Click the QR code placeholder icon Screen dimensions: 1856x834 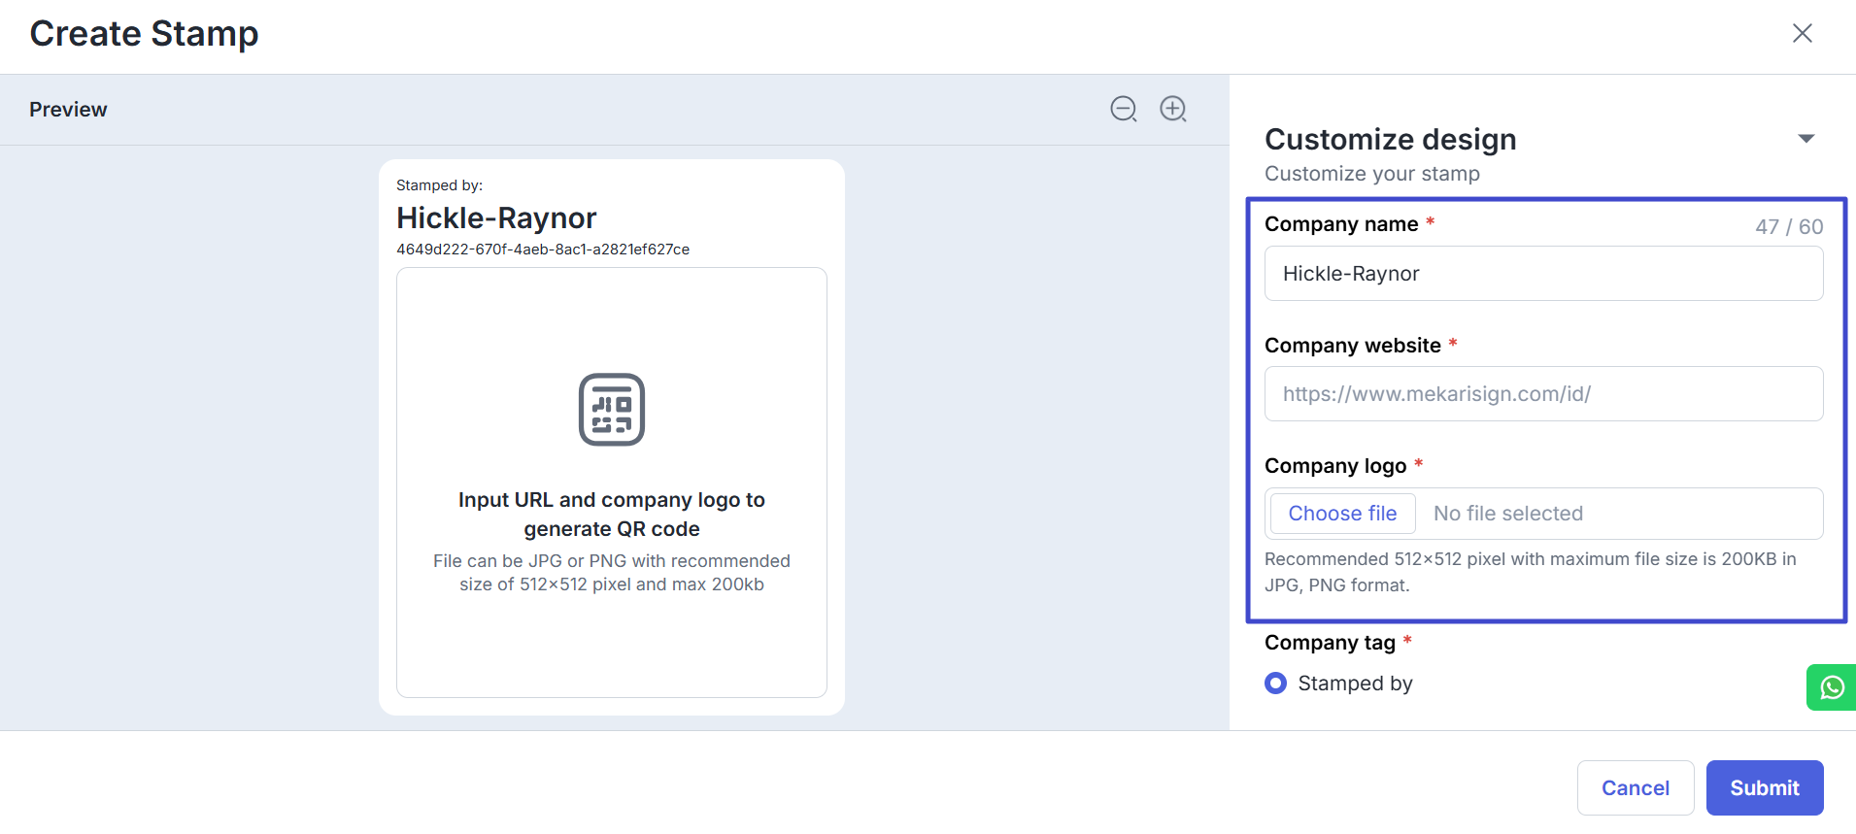point(612,409)
